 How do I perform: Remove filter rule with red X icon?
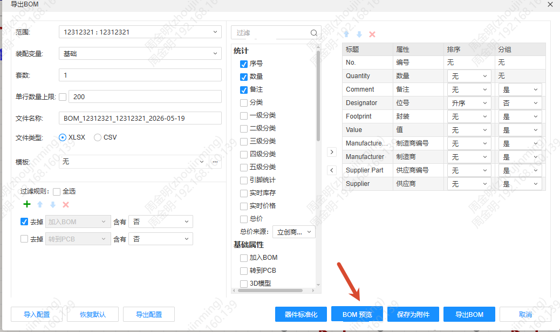point(66,204)
